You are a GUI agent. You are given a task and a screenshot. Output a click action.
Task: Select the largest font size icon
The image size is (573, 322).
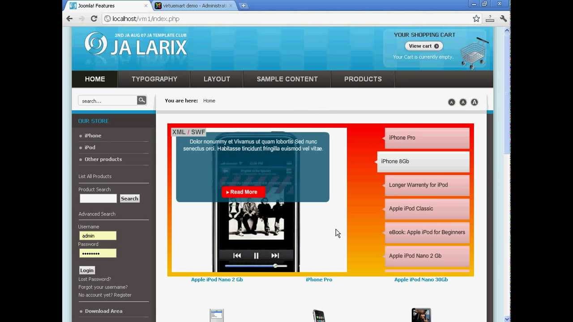pyautogui.click(x=475, y=102)
